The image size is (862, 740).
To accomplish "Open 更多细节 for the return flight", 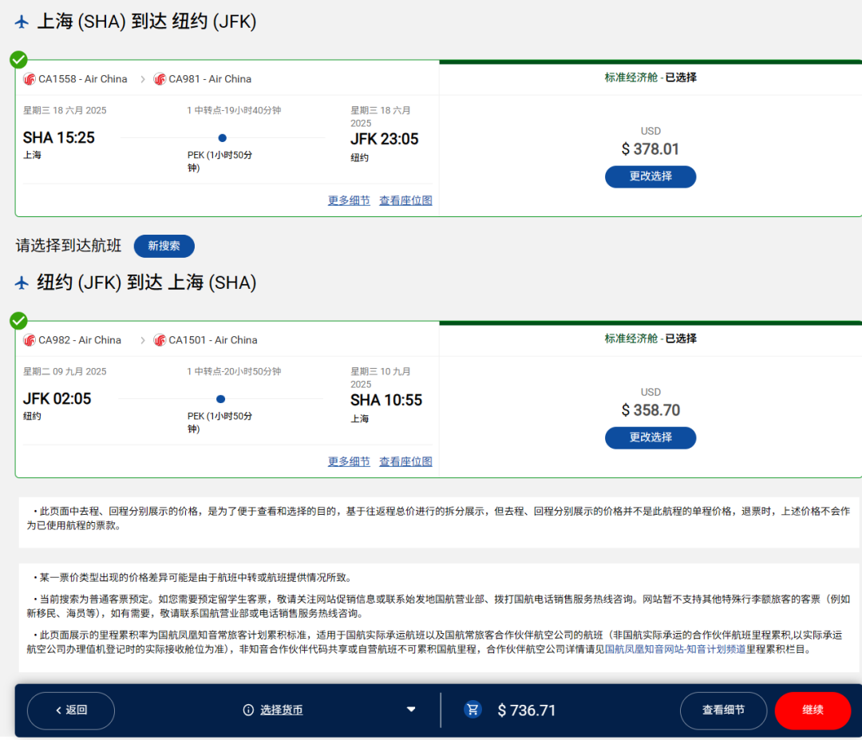I will pyautogui.click(x=349, y=461).
